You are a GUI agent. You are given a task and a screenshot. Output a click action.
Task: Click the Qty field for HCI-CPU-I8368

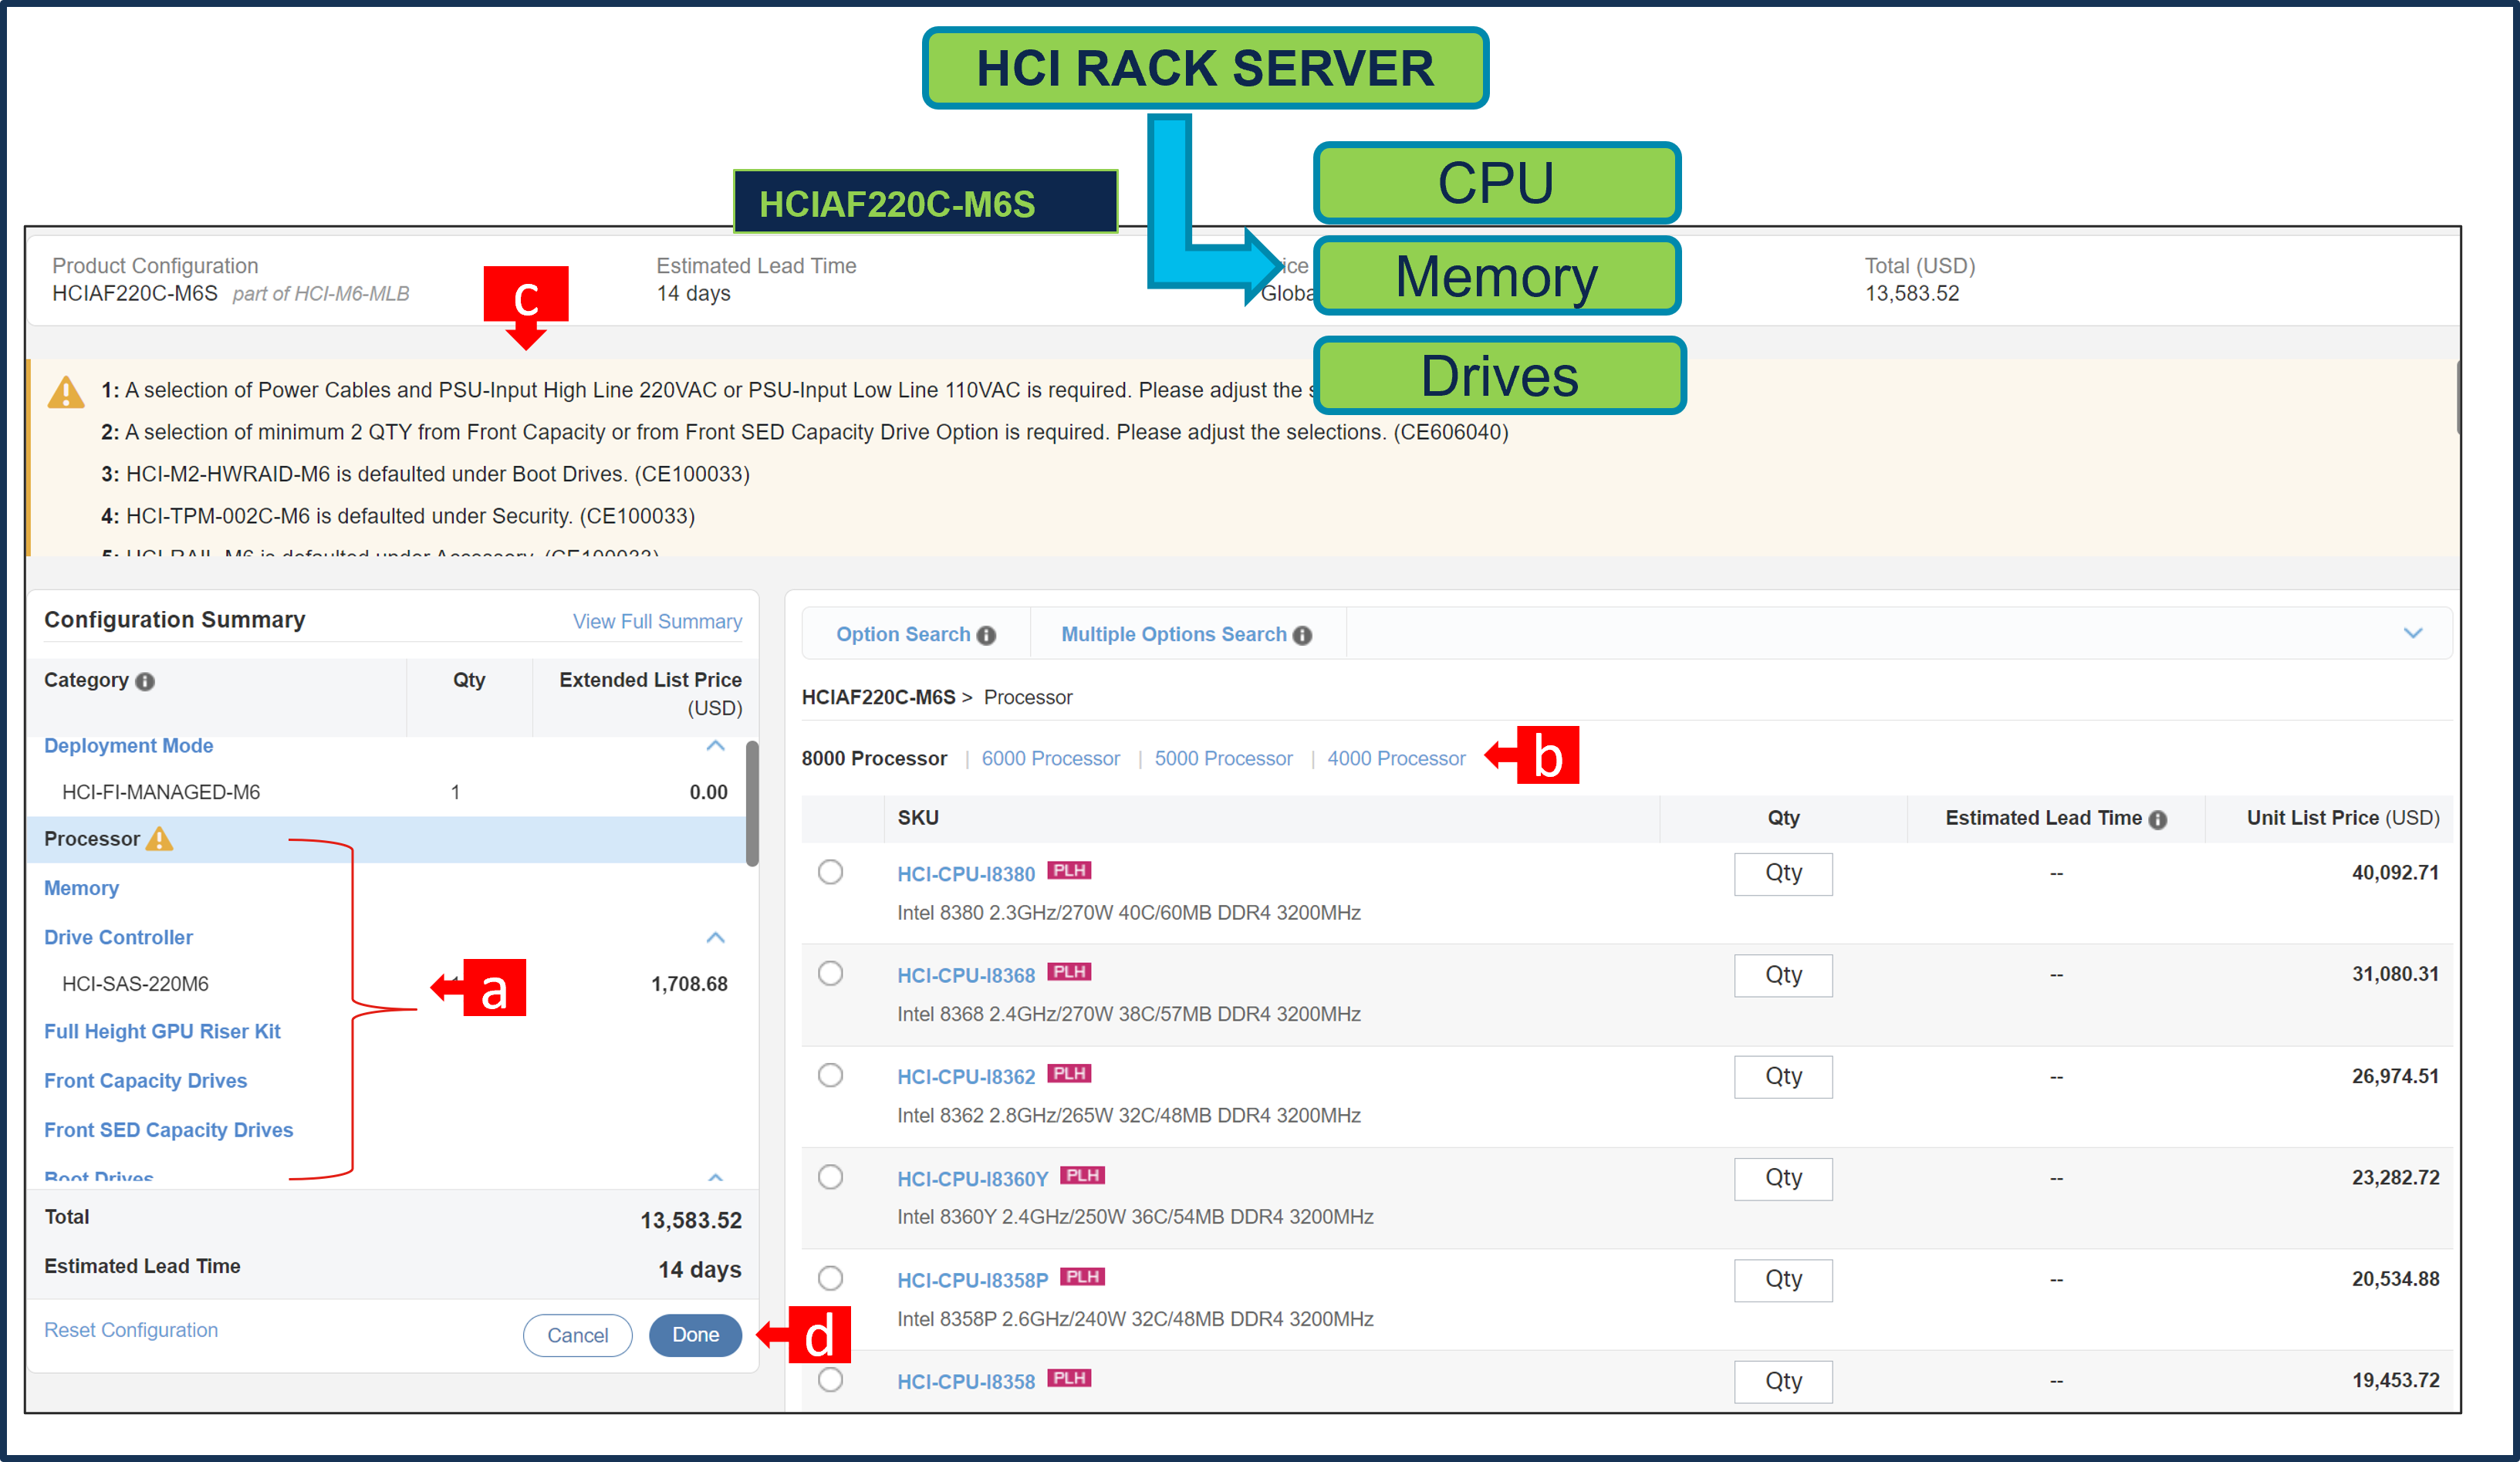click(1783, 975)
